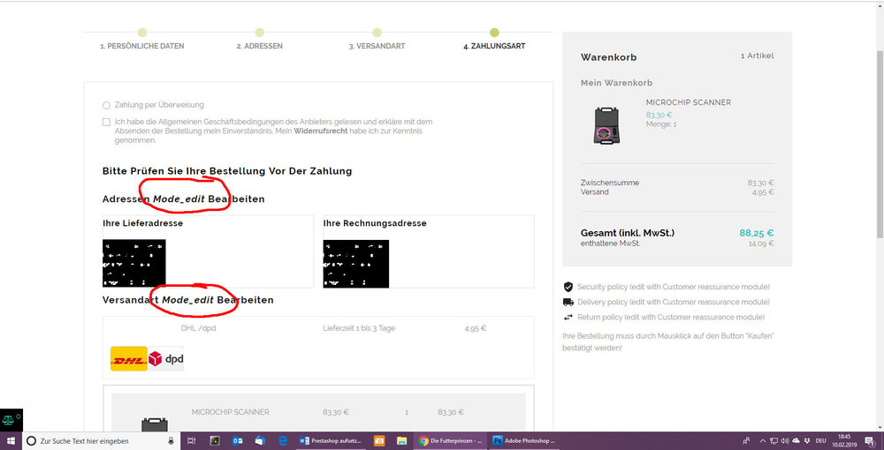This screenshot has height=450, width=884.
Task: Click the network icon in system tray
Action: [x=774, y=441]
